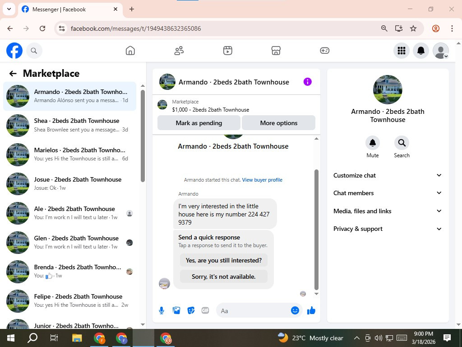Show hidden system tray icons
The height and width of the screenshot is (347, 462).
tap(356, 338)
